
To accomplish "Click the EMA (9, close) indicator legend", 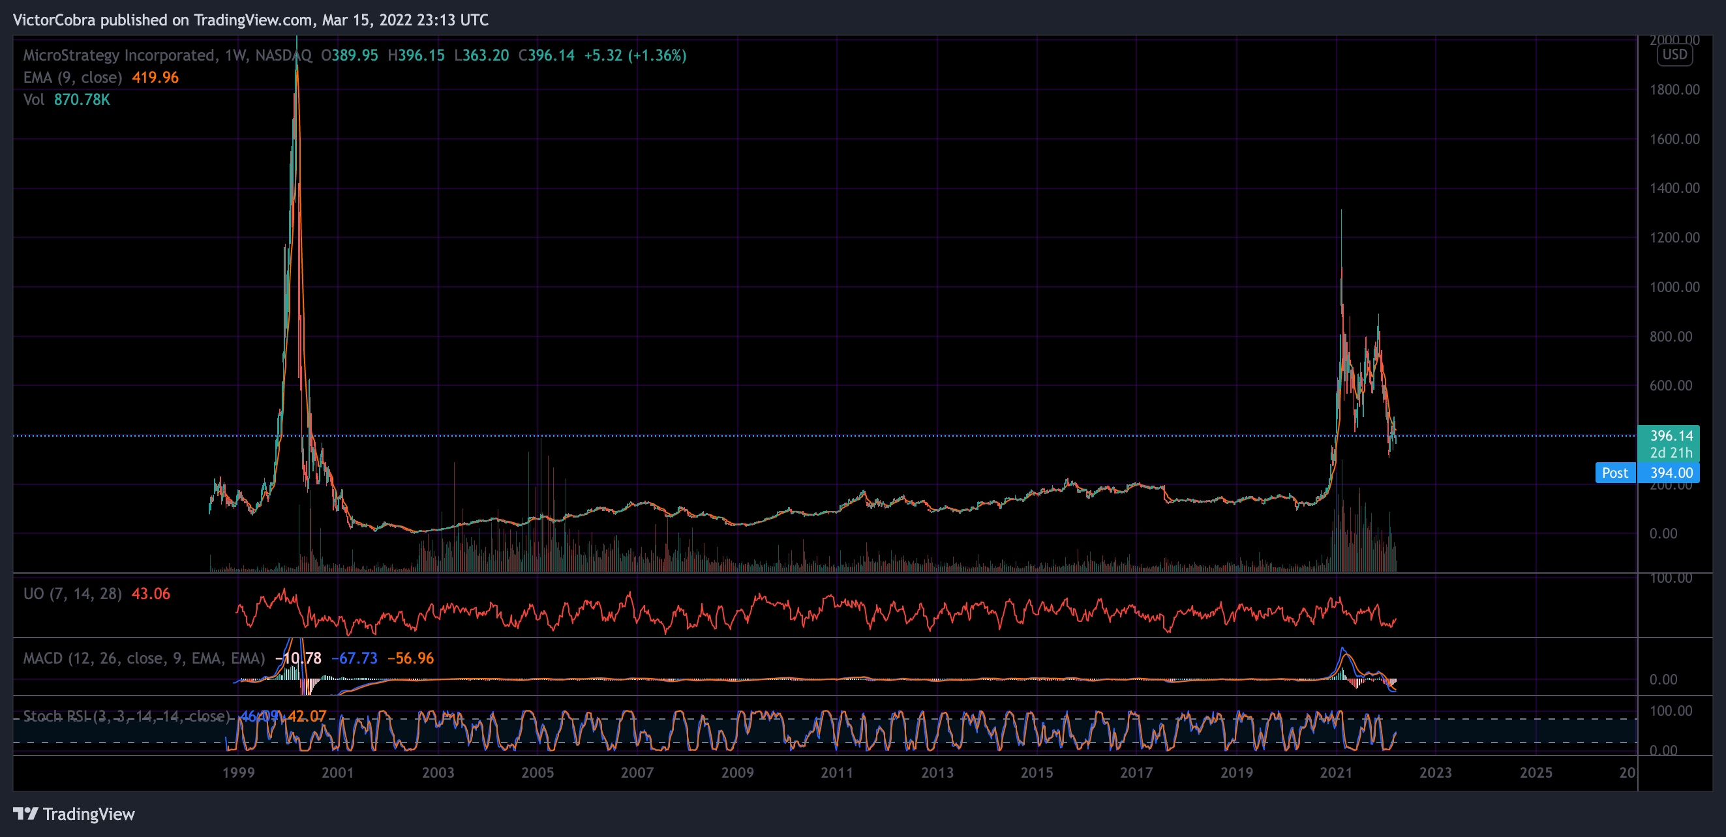I will coord(72,78).
